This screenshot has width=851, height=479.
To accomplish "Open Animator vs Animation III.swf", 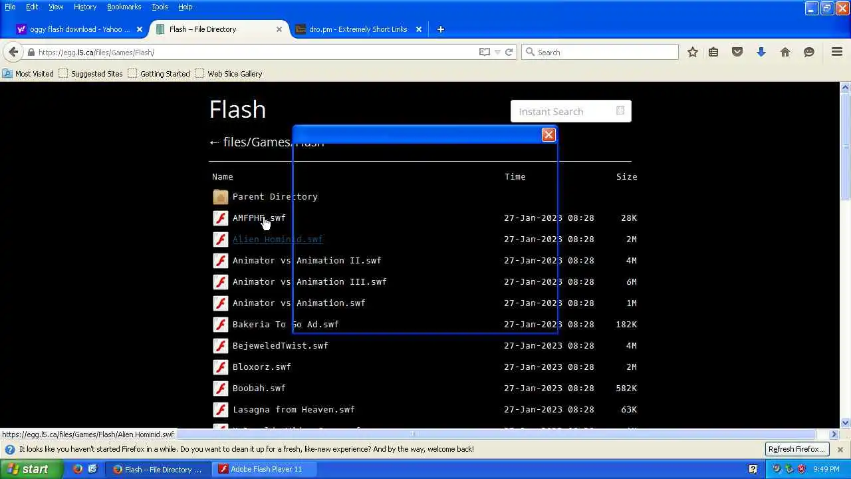I will point(310,282).
